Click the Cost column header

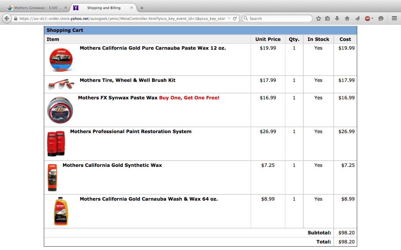point(345,39)
